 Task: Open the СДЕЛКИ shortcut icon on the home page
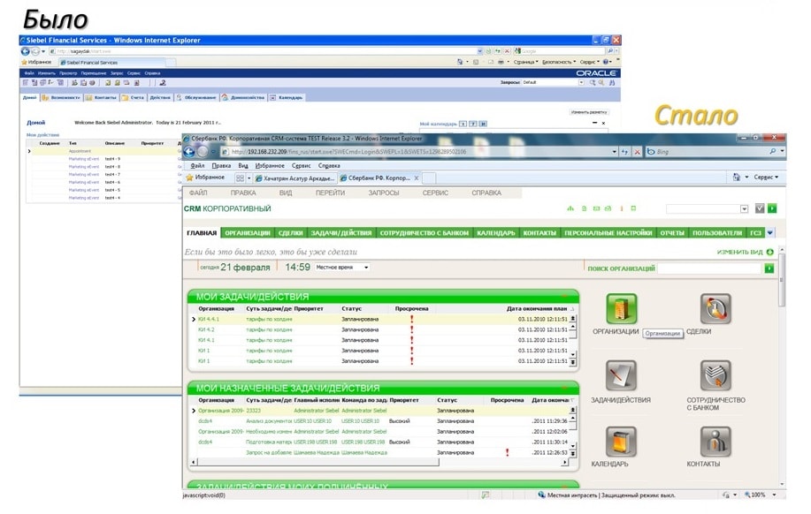click(715, 309)
